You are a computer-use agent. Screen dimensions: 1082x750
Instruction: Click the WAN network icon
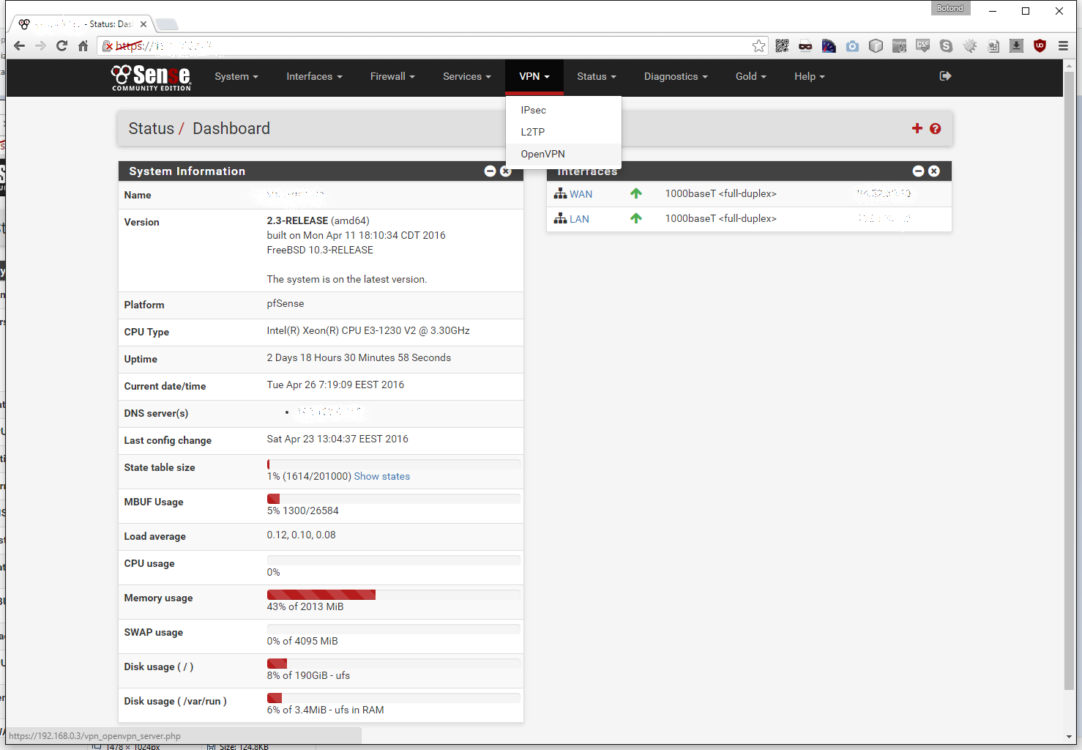click(560, 193)
